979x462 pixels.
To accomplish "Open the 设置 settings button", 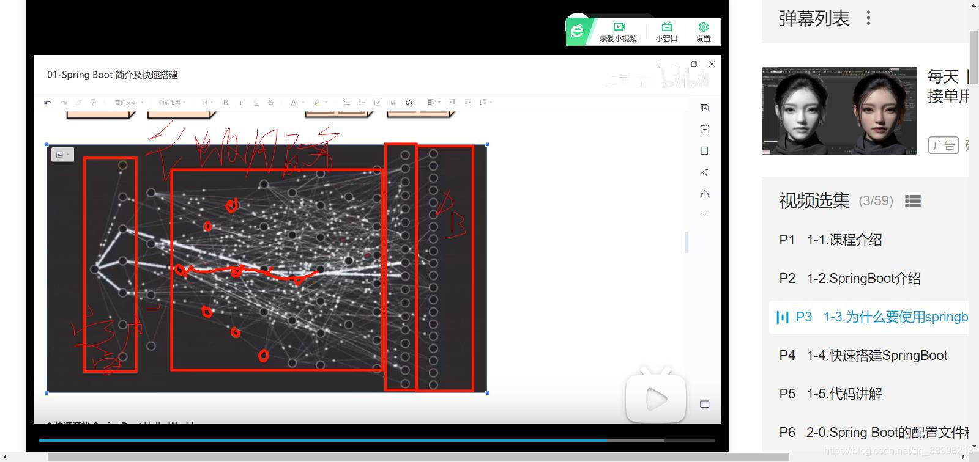I will [x=704, y=32].
